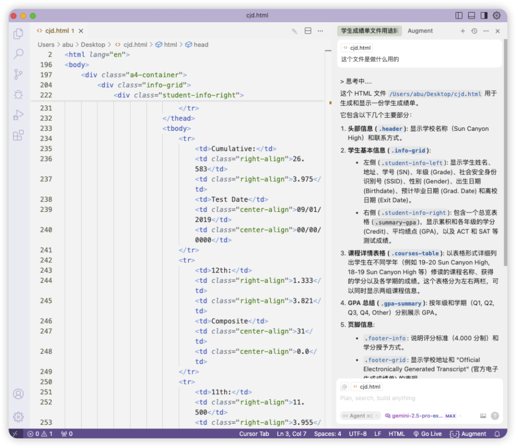
Task: Expand the 思考中 thinking section
Action: [356, 82]
